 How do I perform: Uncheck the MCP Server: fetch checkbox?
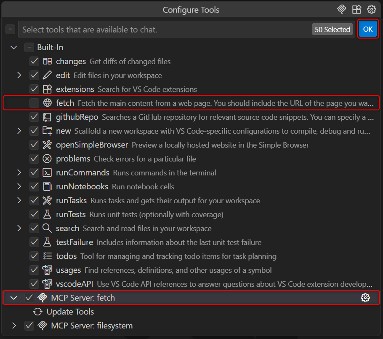pyautogui.click(x=29, y=298)
